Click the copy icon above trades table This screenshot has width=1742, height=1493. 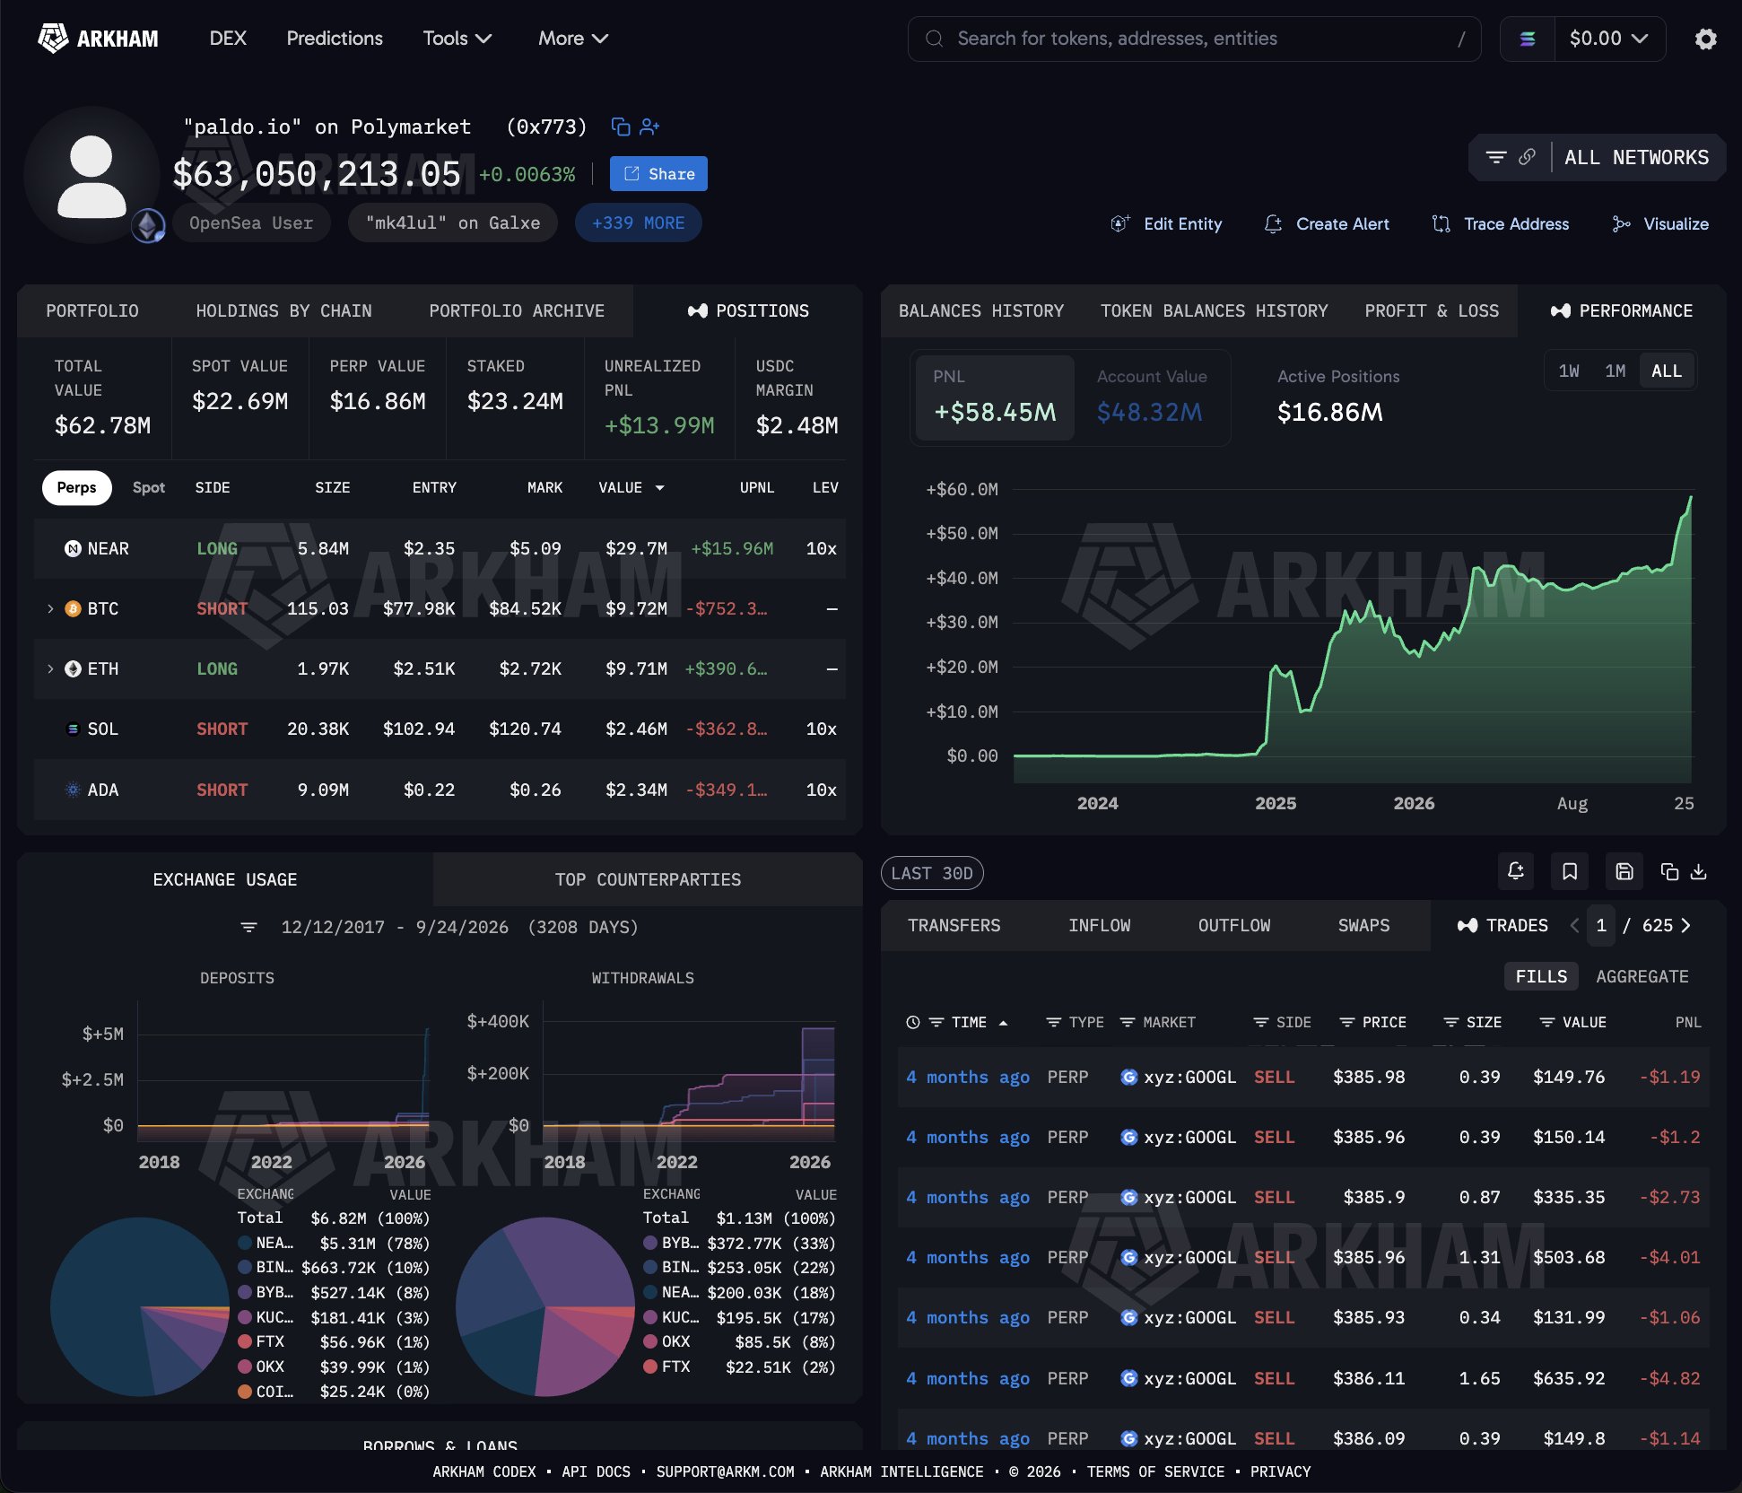(1669, 871)
